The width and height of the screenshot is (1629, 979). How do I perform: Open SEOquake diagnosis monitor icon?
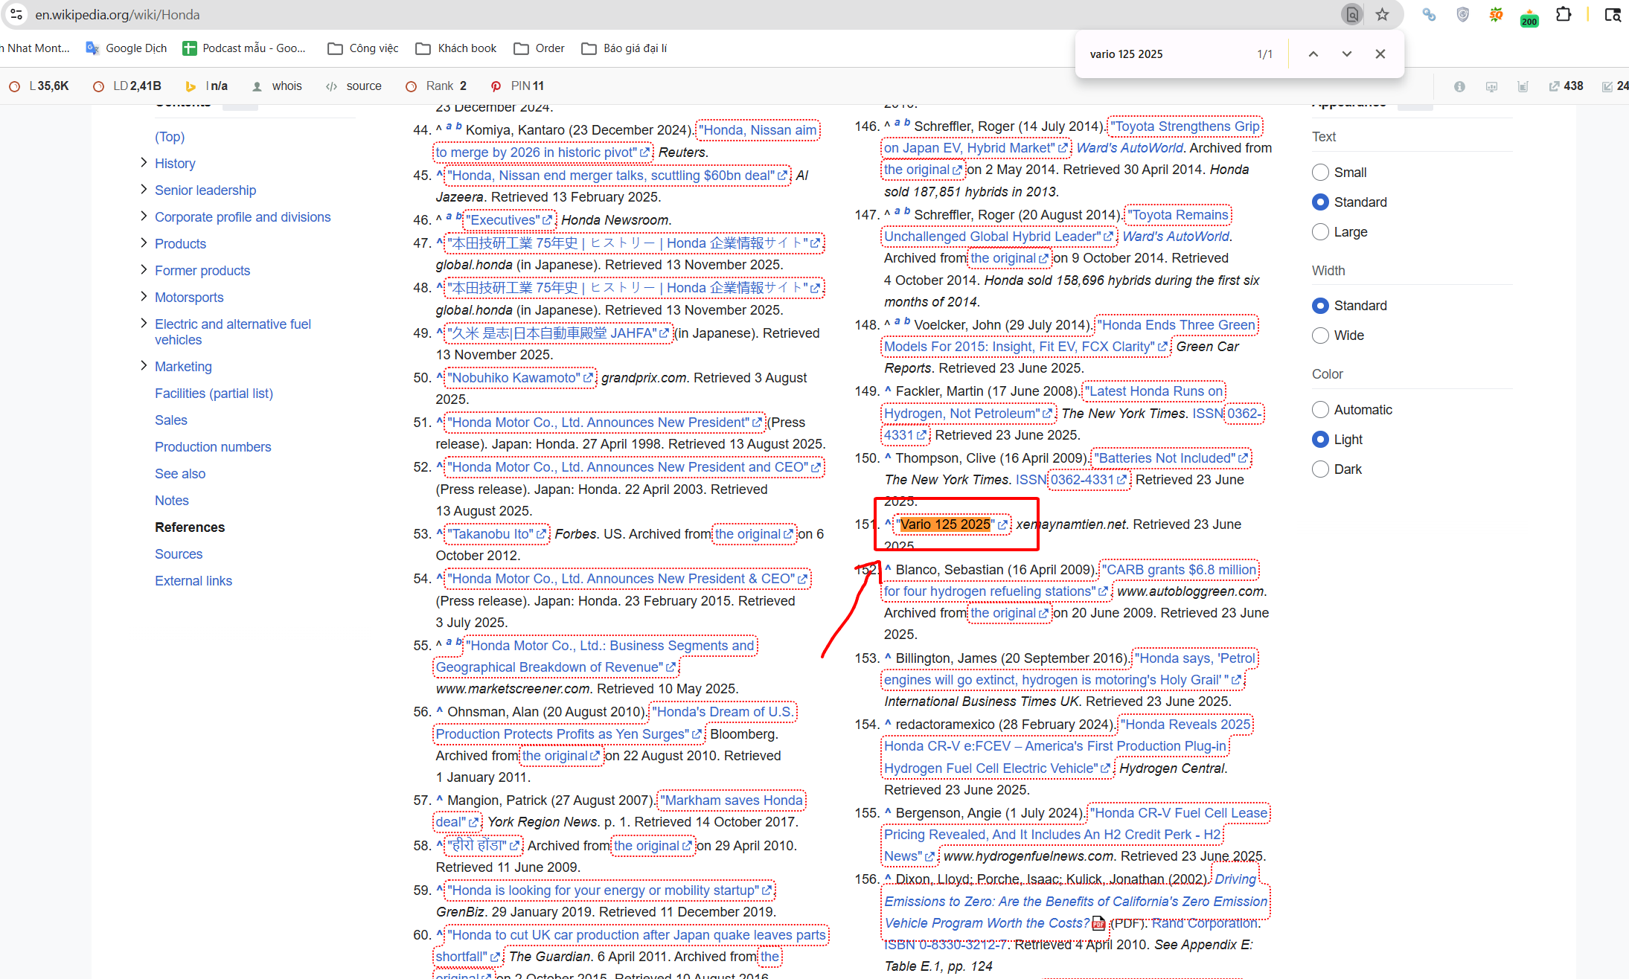click(x=1491, y=86)
